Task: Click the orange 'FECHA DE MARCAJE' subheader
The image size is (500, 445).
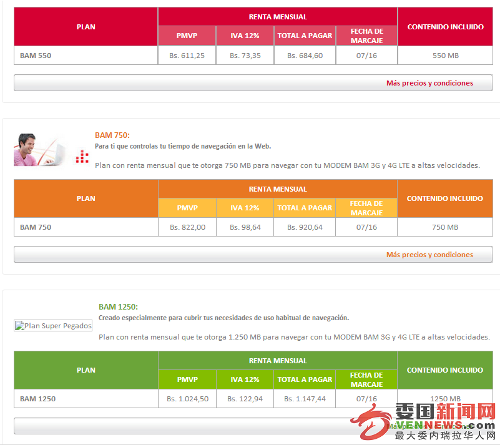Action: coord(366,208)
